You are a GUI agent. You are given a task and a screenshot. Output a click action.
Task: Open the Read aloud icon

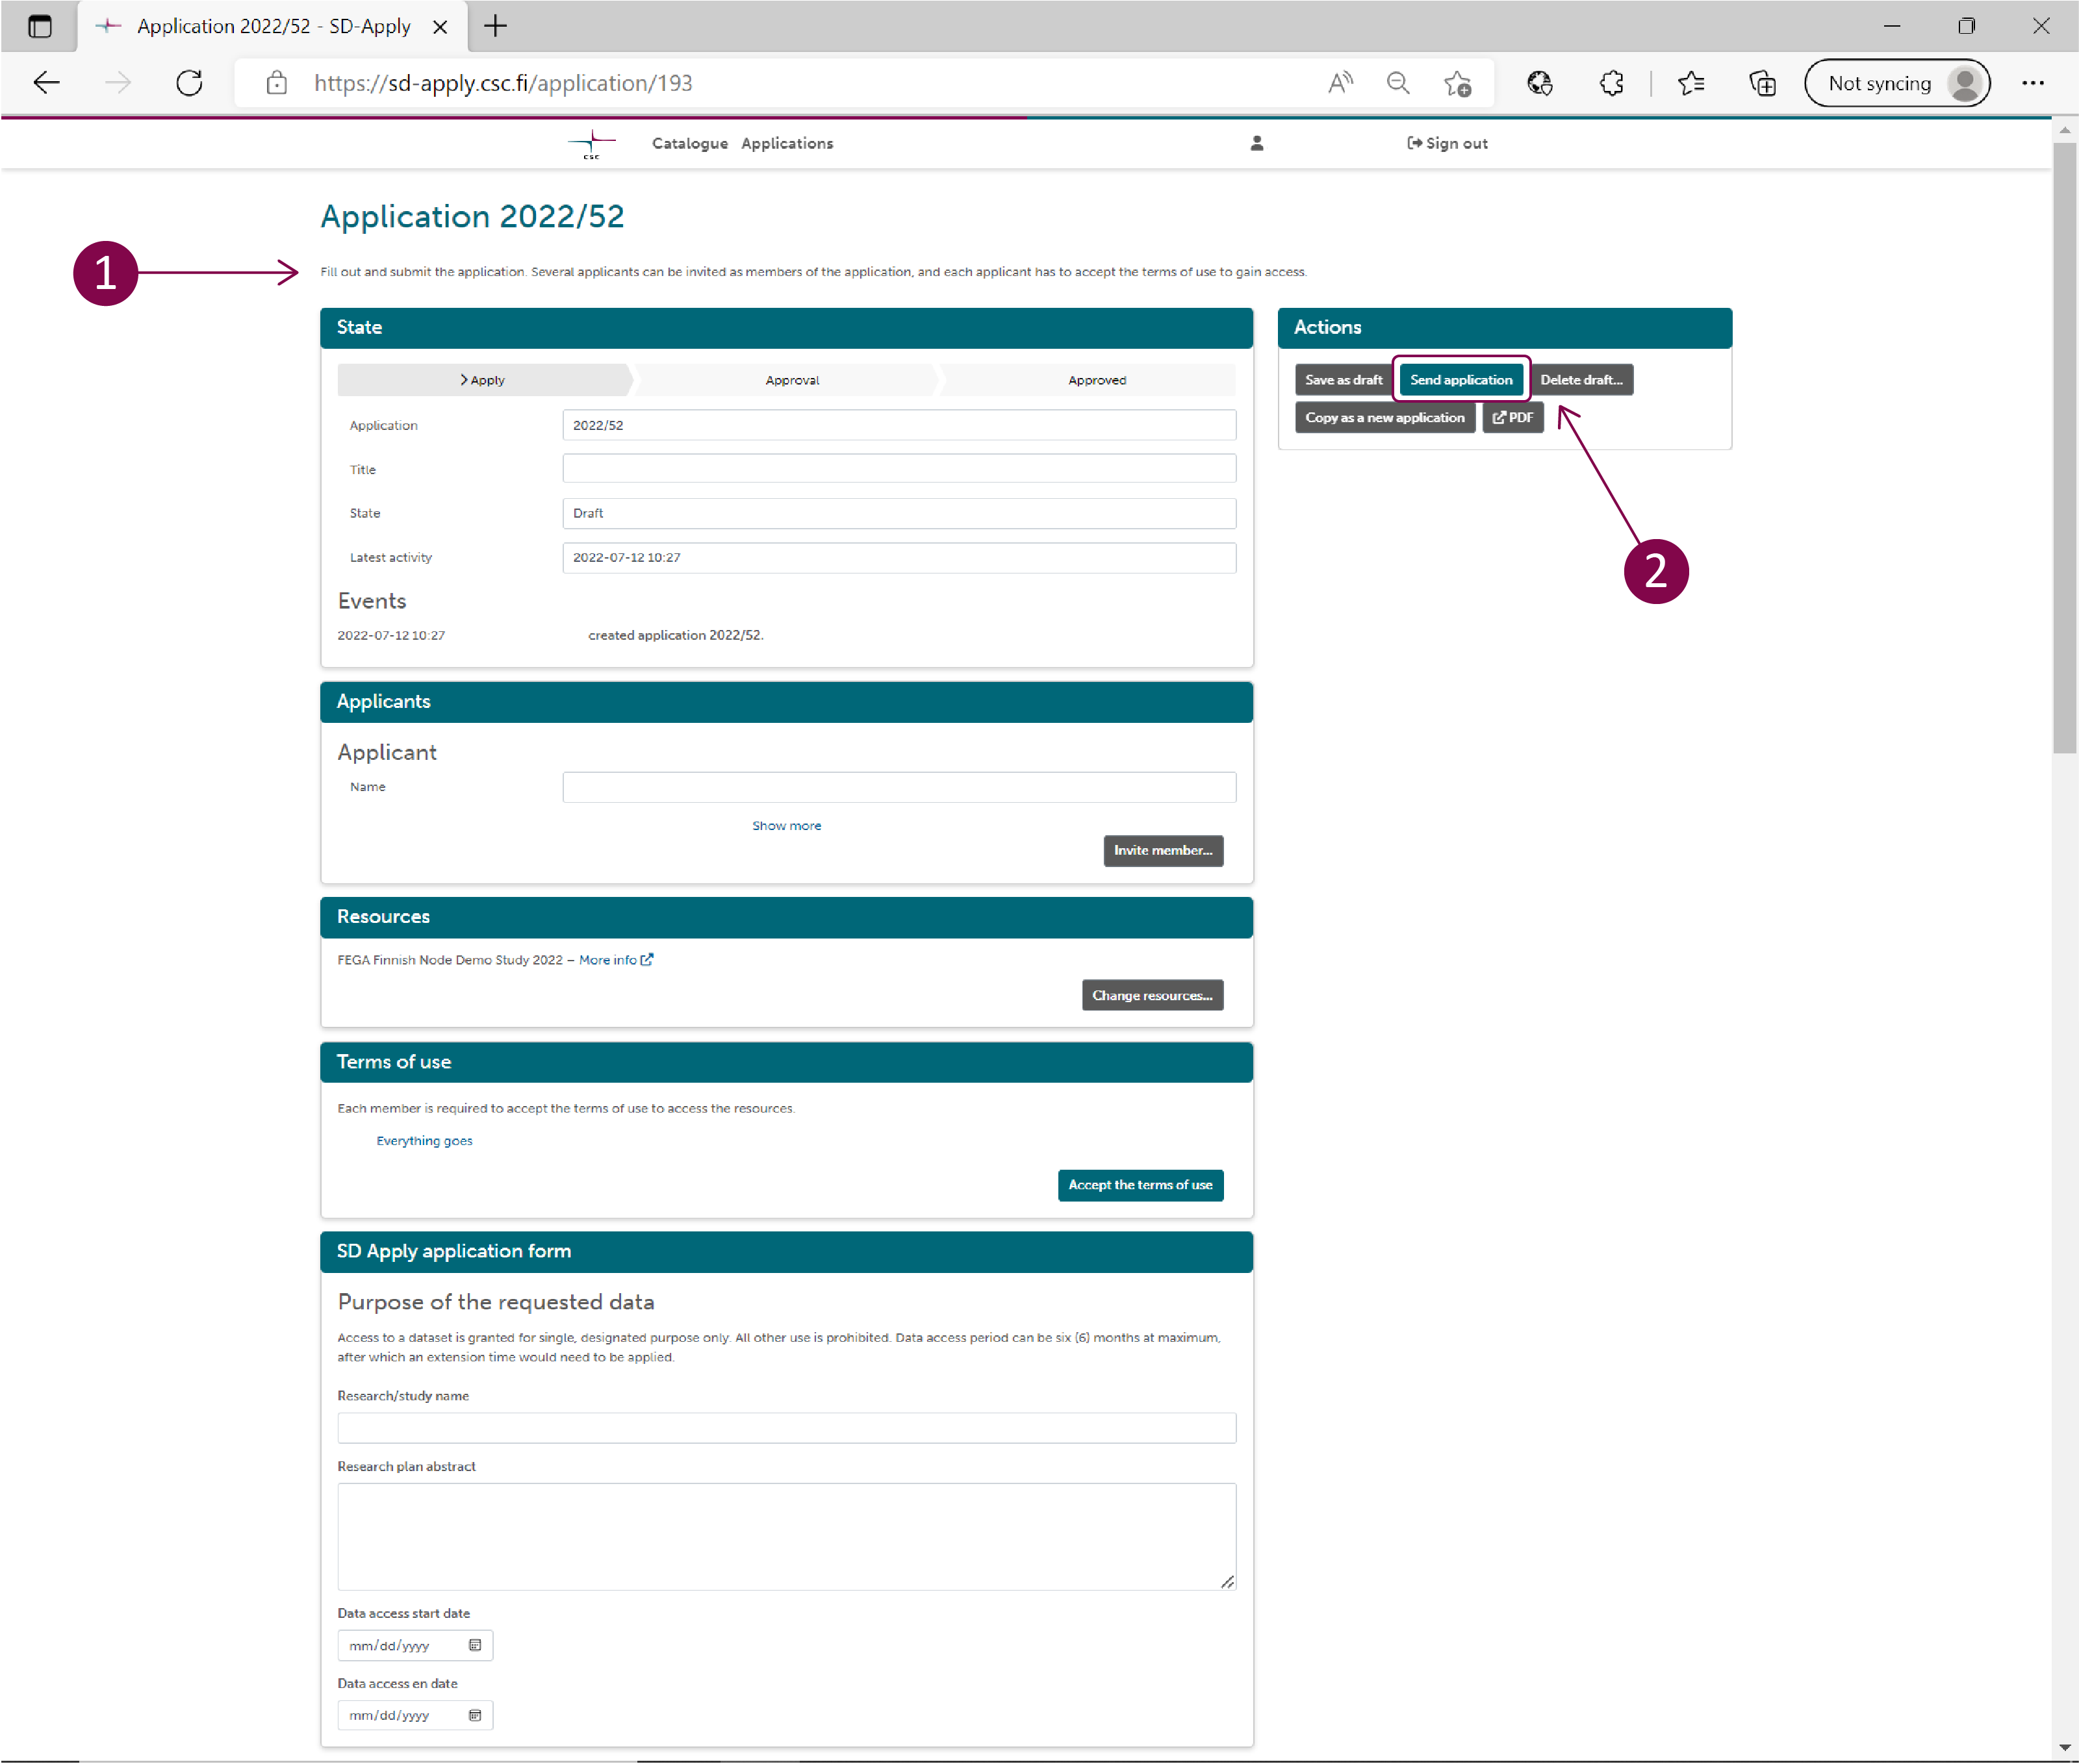coord(1340,83)
